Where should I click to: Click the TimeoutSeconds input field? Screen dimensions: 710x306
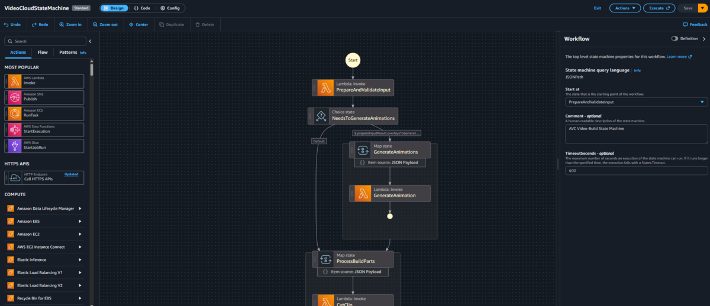coord(636,171)
